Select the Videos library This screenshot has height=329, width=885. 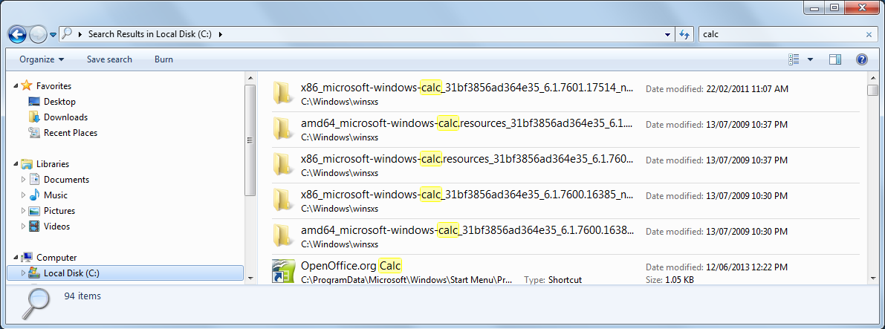[x=57, y=227]
